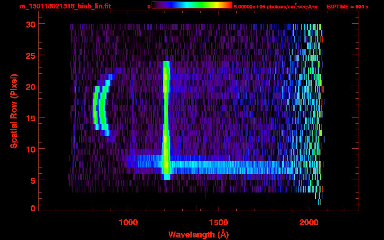Viewport: 384px width, 240px height.
Task: Click the bright vertical emission line near 1216 Å
Action: click(x=166, y=120)
